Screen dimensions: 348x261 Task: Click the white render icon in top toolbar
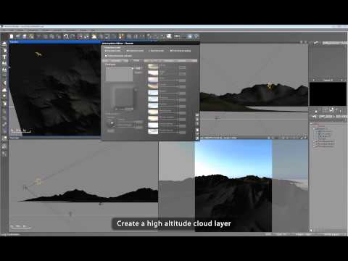tap(169, 36)
